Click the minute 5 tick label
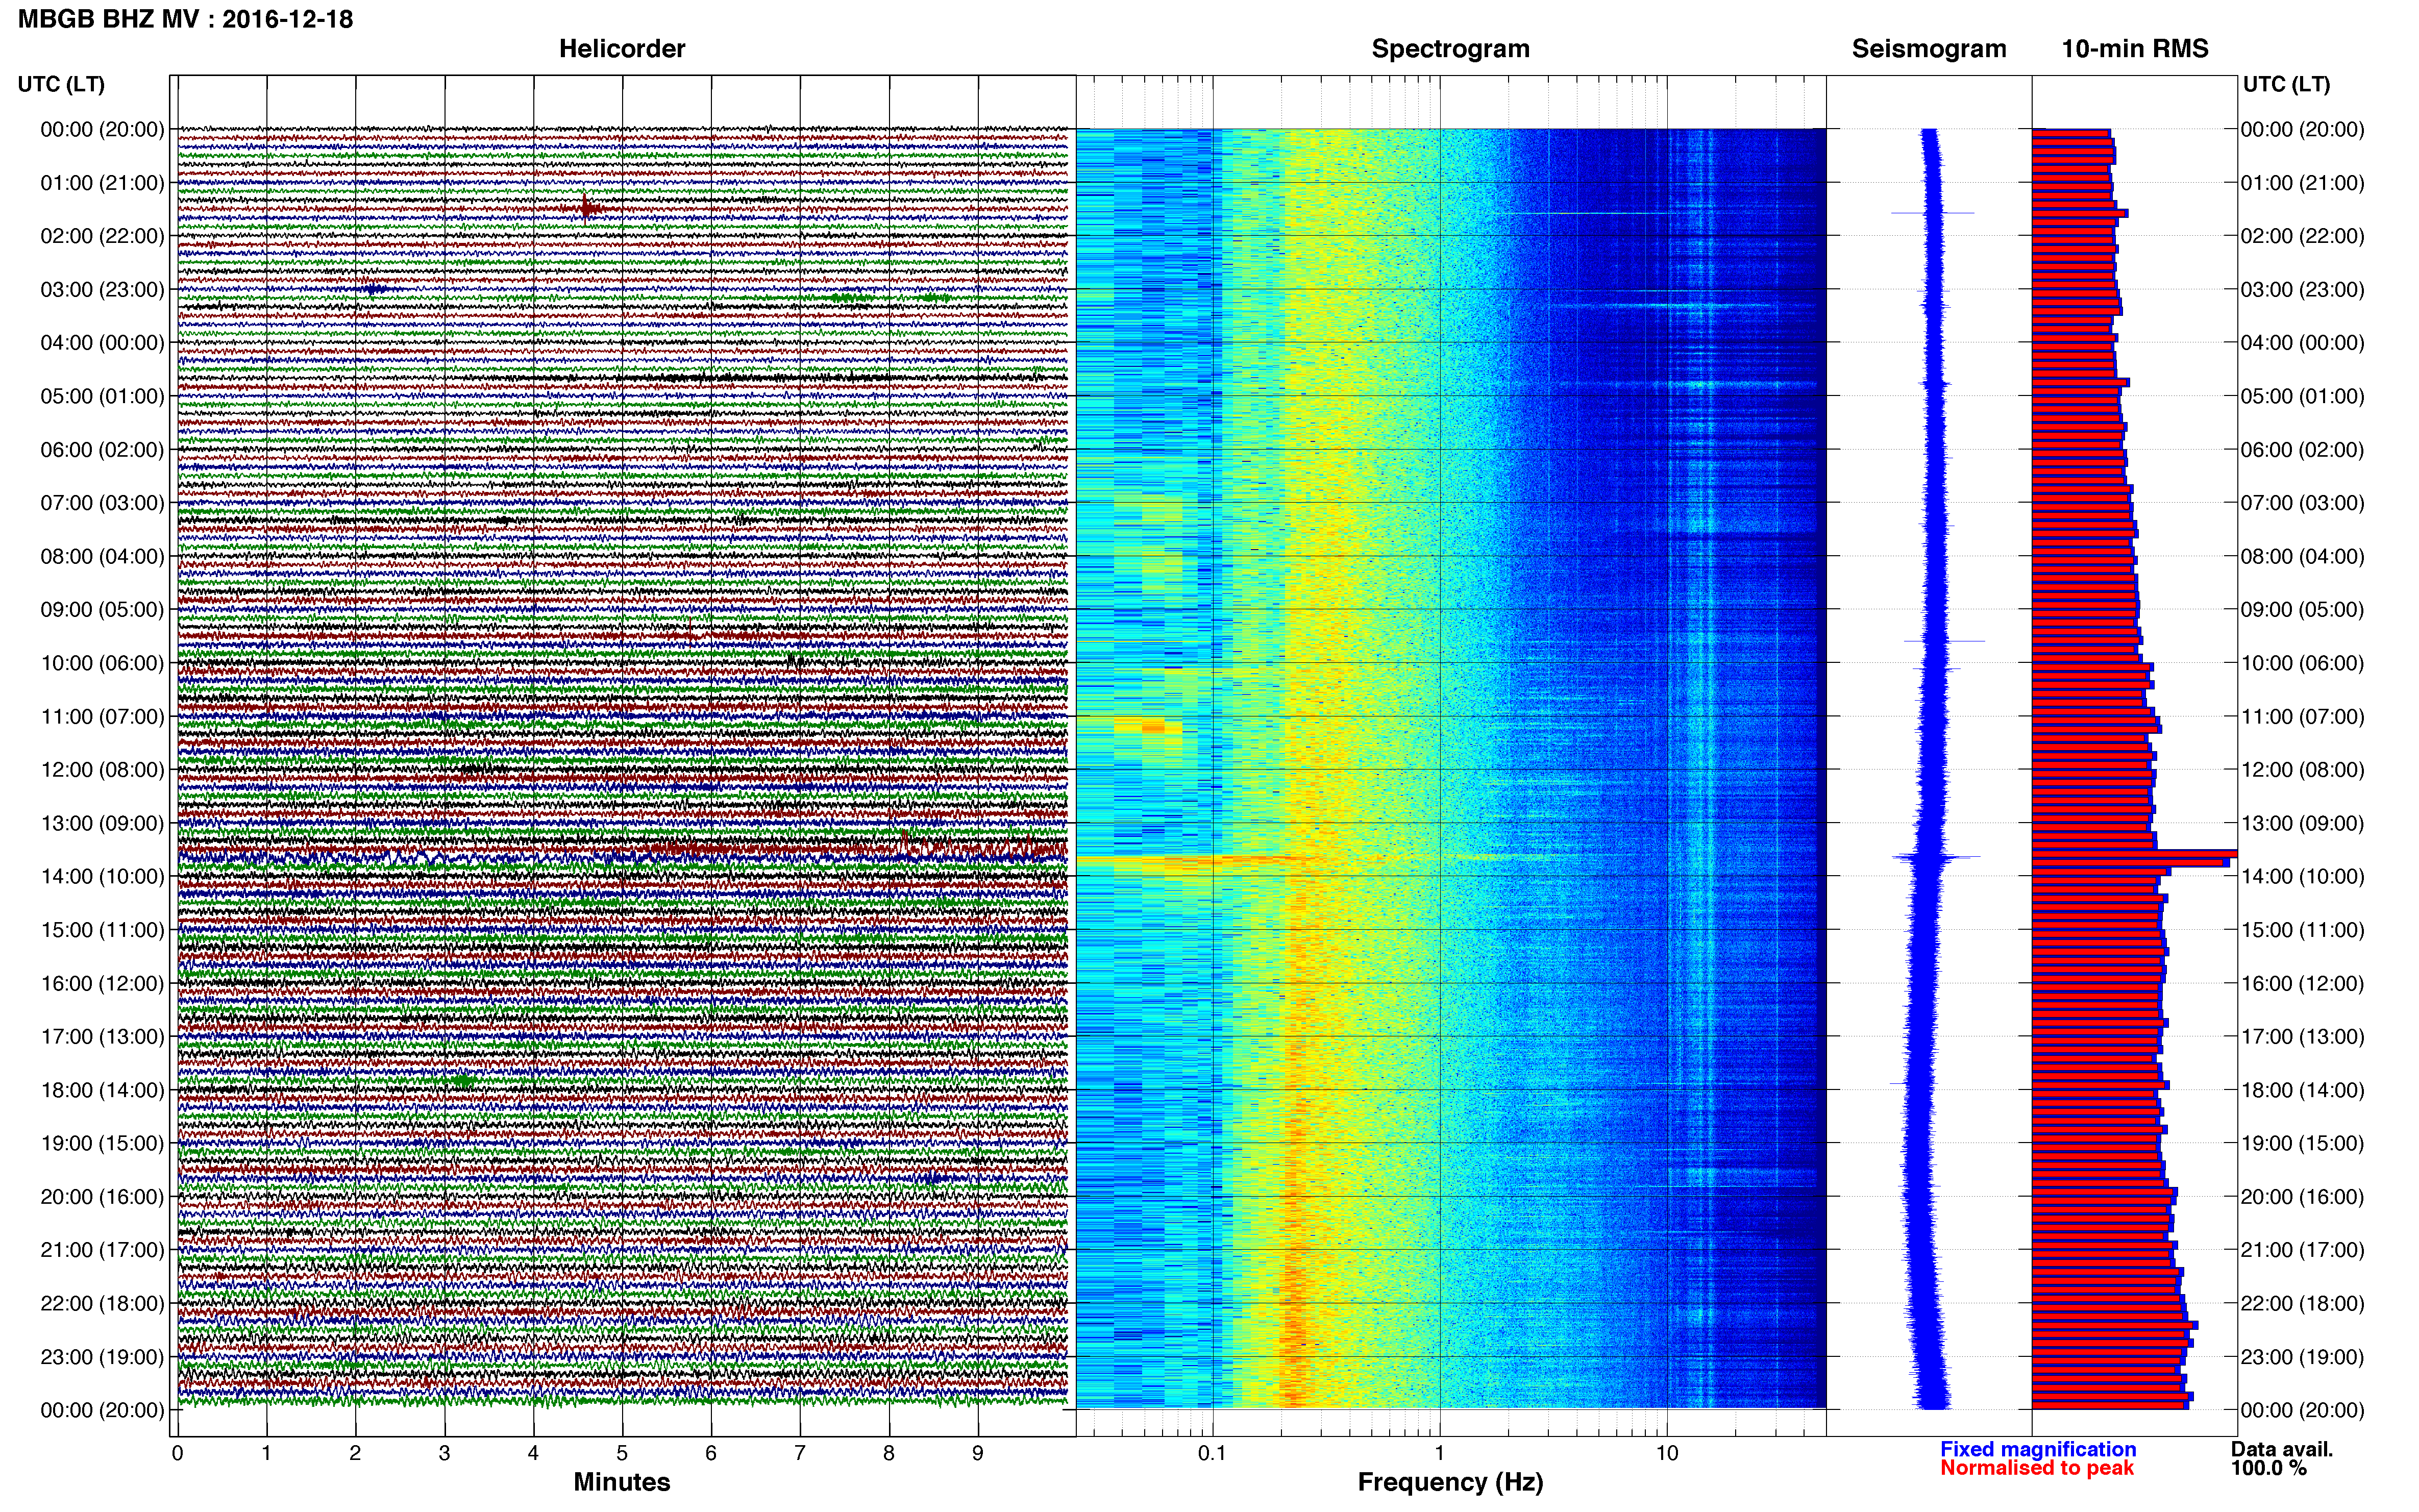This screenshot has height=1512, width=2419. click(622, 1453)
